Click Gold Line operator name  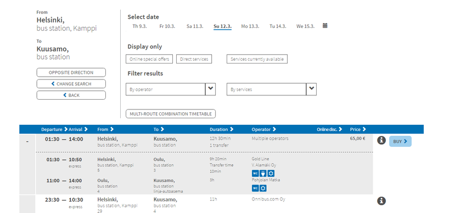pos(260,159)
